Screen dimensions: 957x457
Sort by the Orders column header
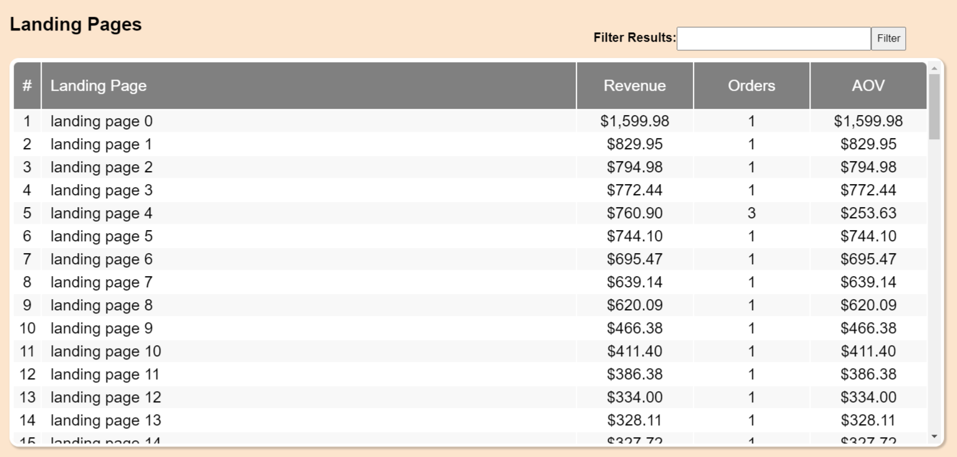751,86
